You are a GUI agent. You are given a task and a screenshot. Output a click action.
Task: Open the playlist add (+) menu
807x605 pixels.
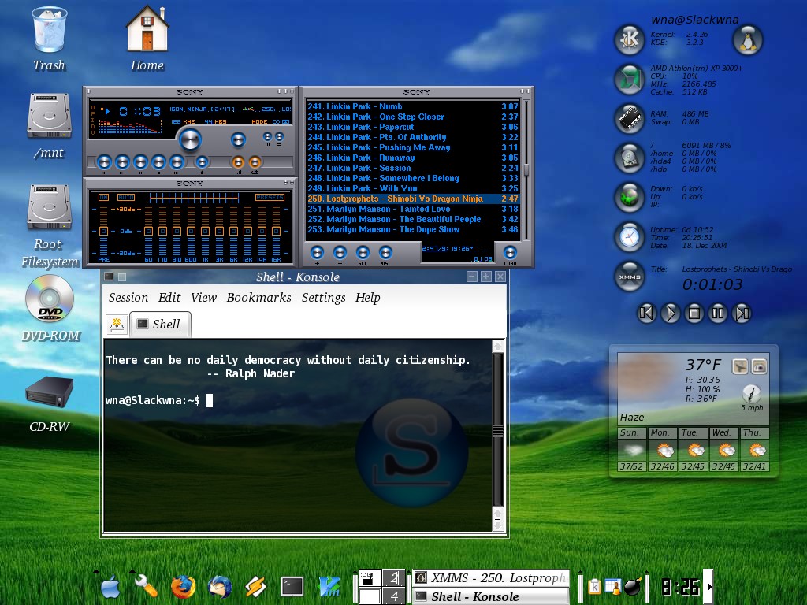coord(317,253)
